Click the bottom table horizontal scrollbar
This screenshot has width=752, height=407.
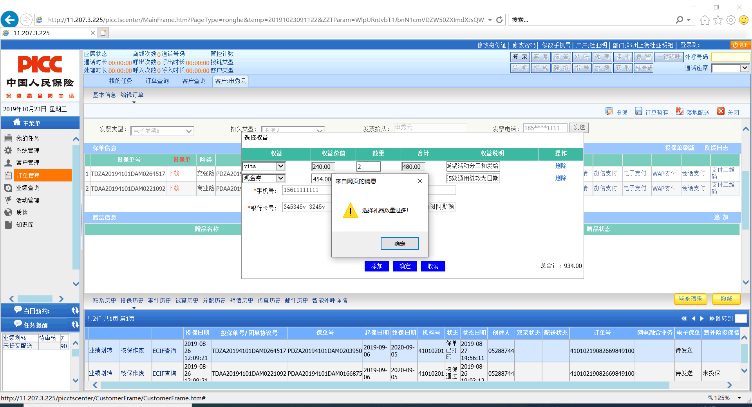tap(384, 385)
